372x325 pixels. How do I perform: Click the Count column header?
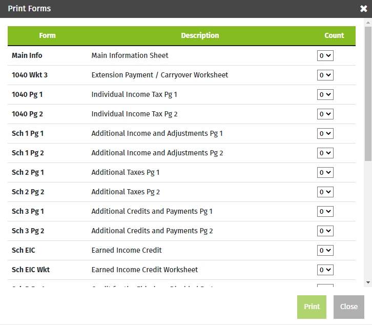pos(334,35)
